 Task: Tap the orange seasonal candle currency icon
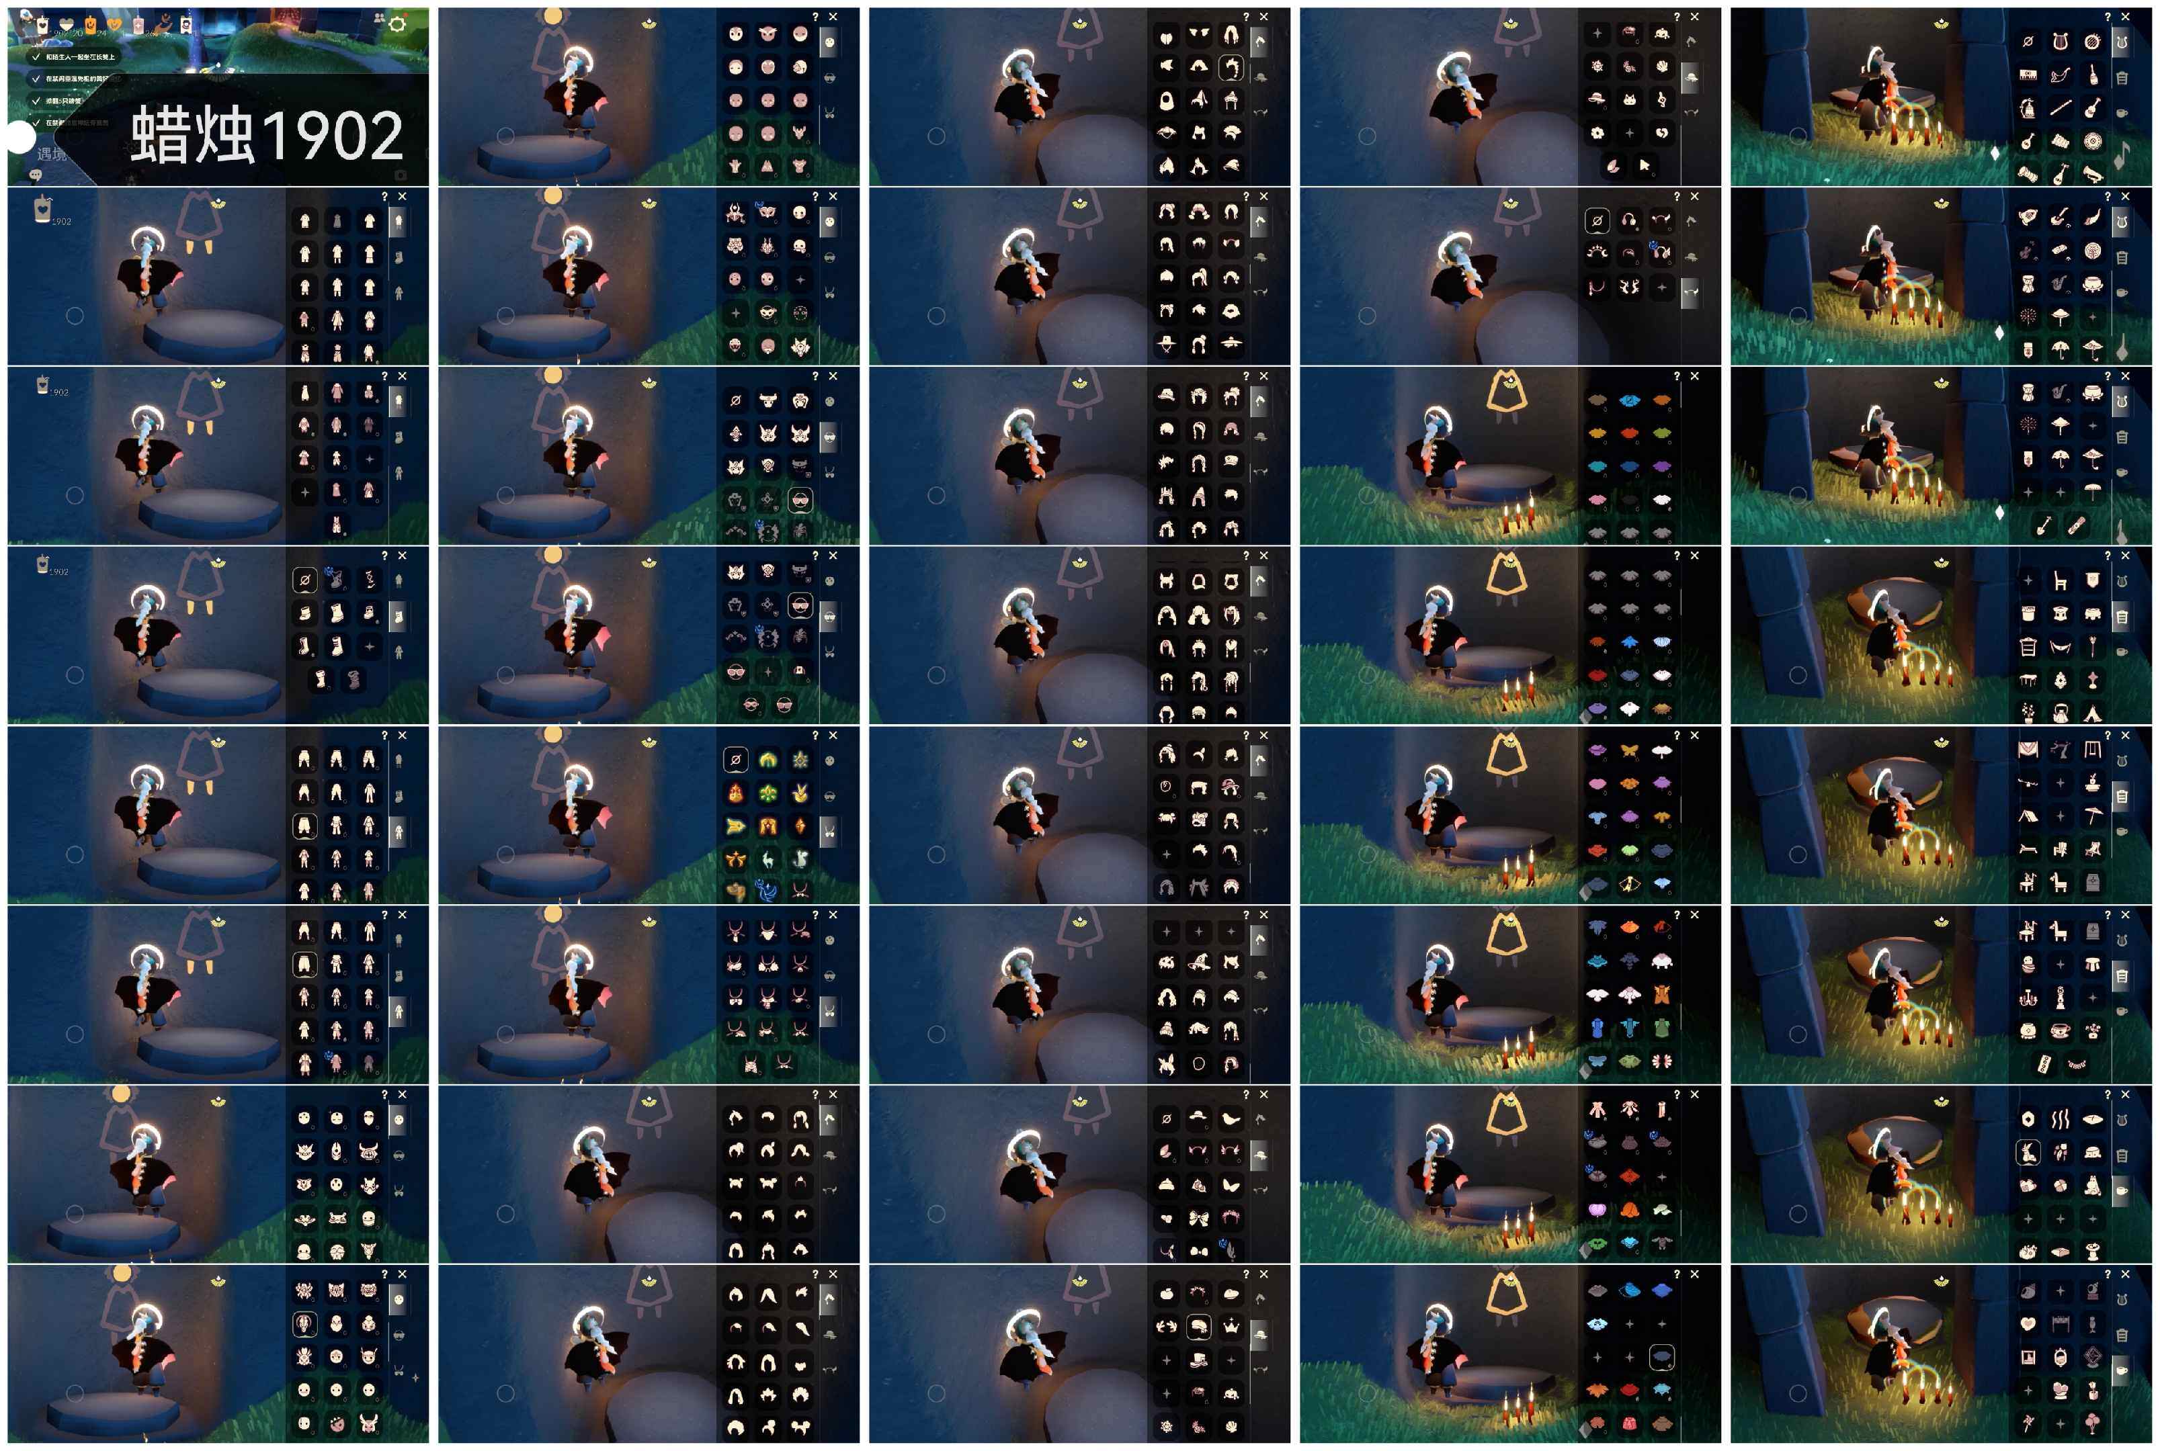91,25
